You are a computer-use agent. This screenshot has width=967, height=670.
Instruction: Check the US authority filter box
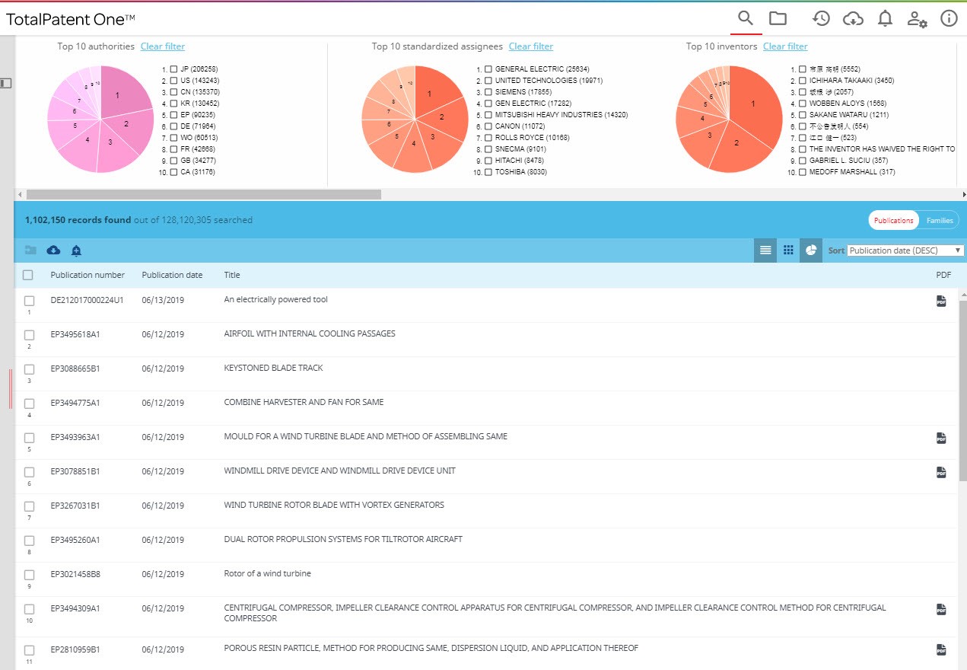pos(174,81)
